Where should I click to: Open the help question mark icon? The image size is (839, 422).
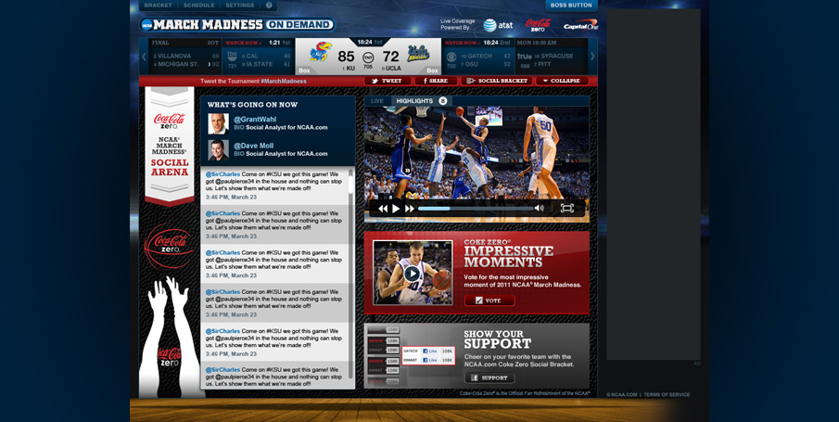point(269,6)
